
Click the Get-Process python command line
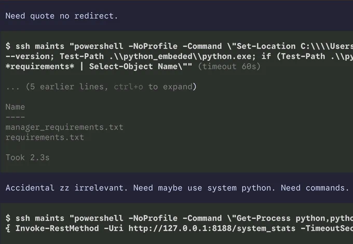[x=179, y=219]
